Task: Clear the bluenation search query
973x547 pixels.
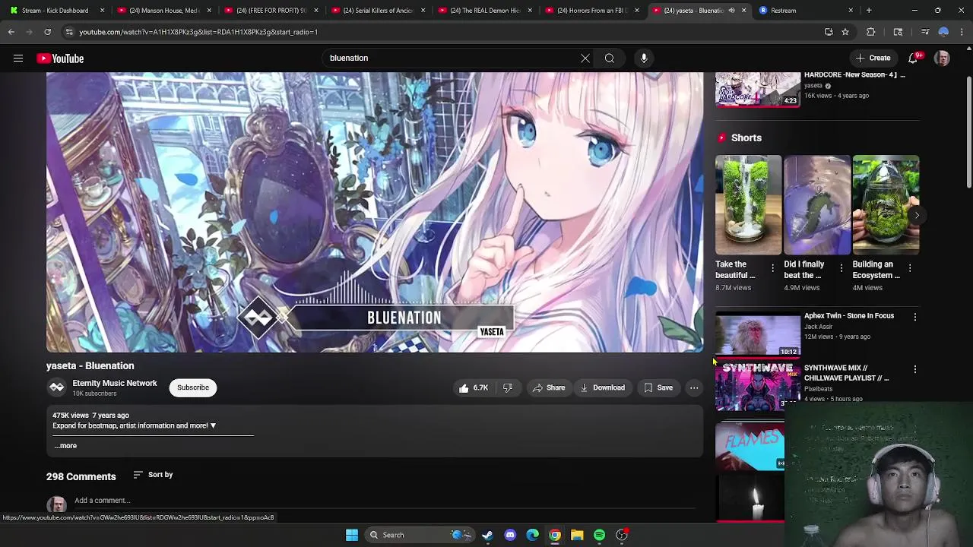Action: [585, 58]
